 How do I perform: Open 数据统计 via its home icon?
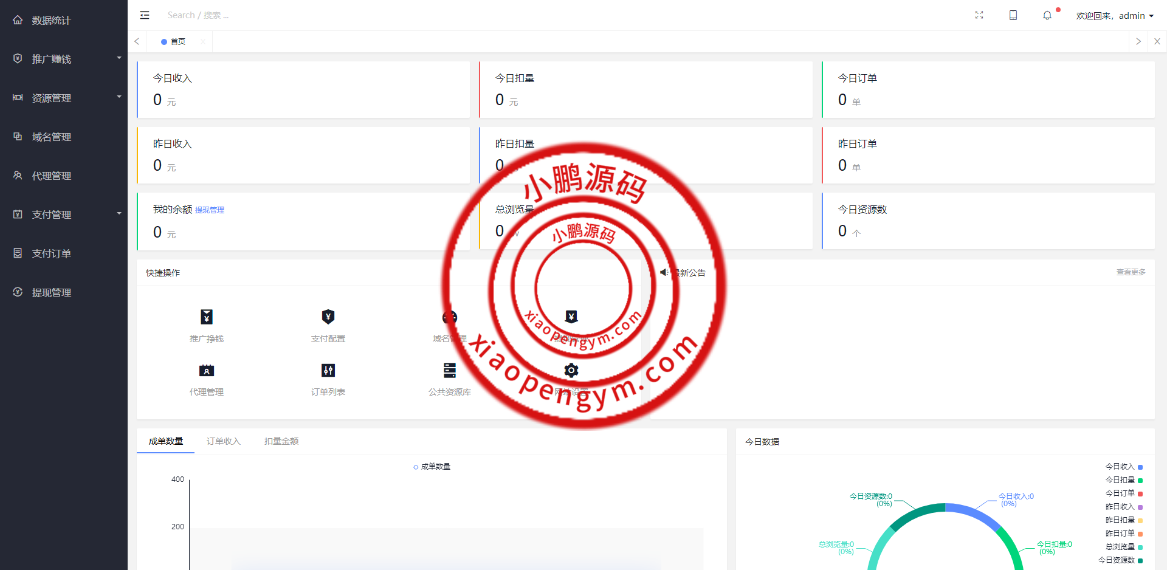pyautogui.click(x=18, y=20)
